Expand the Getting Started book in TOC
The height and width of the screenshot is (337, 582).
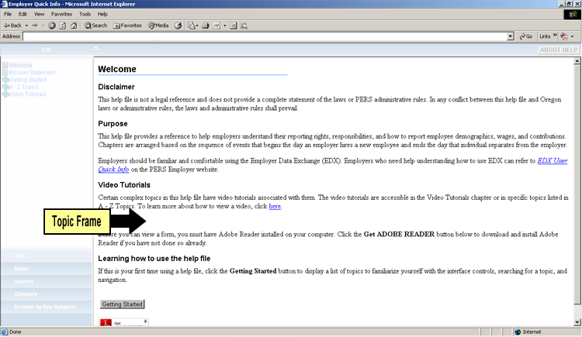pos(28,80)
